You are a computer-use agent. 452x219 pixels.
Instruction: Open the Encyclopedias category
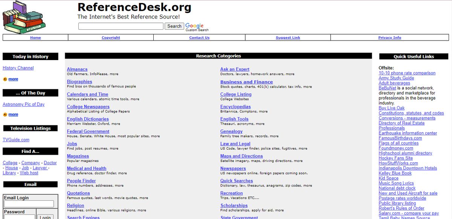(235, 106)
